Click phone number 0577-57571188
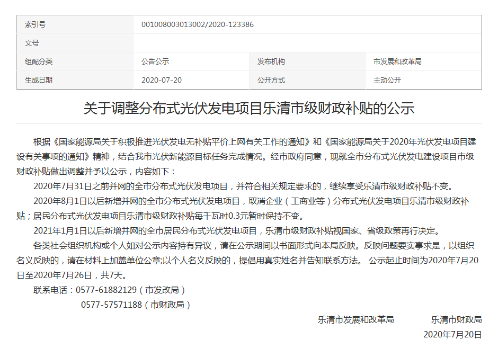498x348 pixels. pos(111,305)
